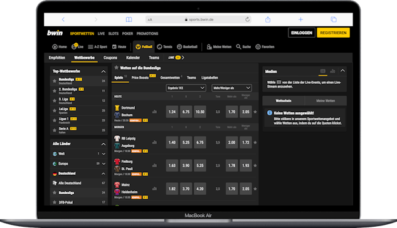Open Mehr/Weniger als dropdown

click(x=231, y=88)
